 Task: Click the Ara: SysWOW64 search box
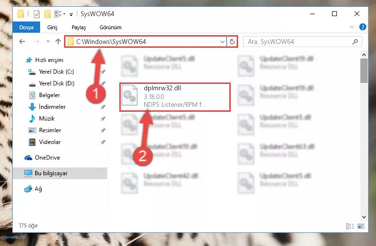coord(302,41)
